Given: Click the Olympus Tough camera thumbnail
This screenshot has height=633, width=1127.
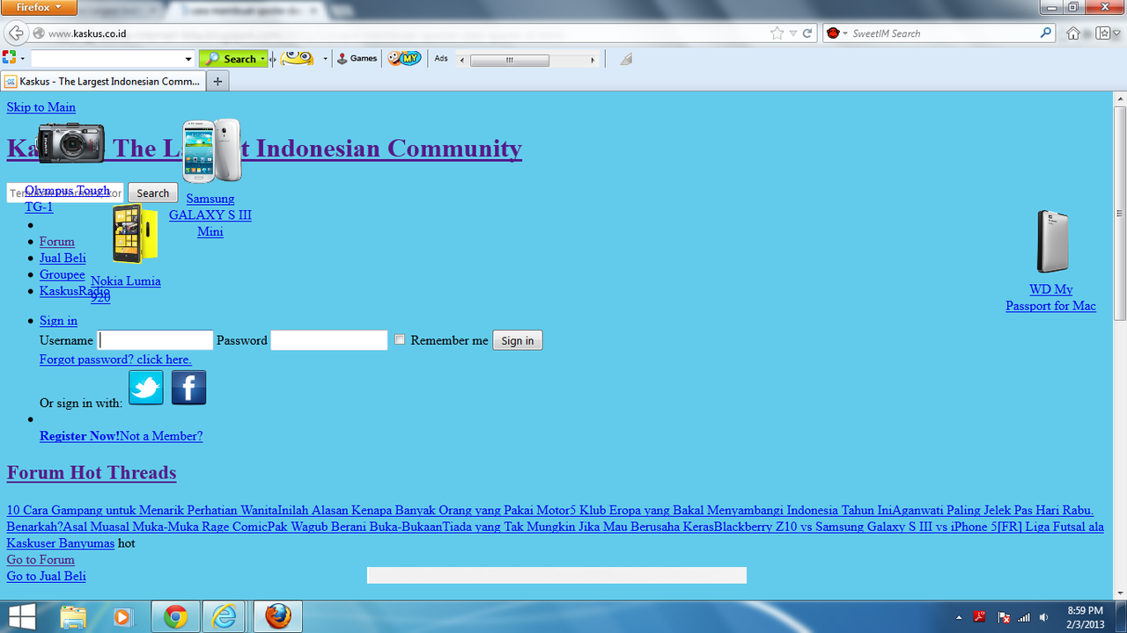Looking at the screenshot, I should click(70, 142).
